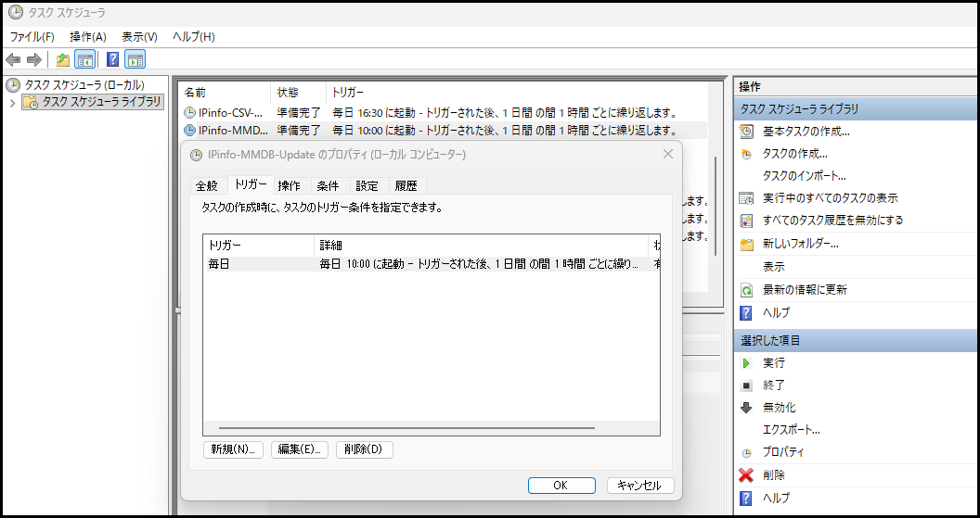Switch to the 設定 tab
980x518 pixels.
pos(367,185)
